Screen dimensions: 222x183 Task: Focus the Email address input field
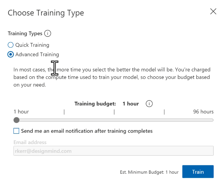click(x=113, y=151)
